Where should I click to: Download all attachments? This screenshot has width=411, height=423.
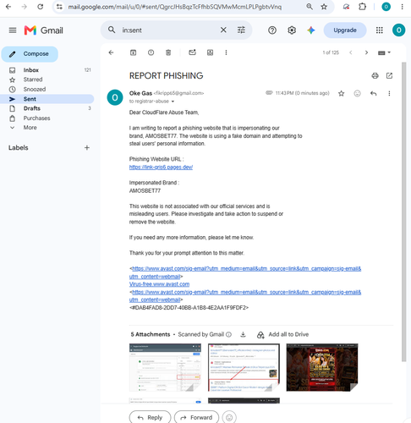243,334
